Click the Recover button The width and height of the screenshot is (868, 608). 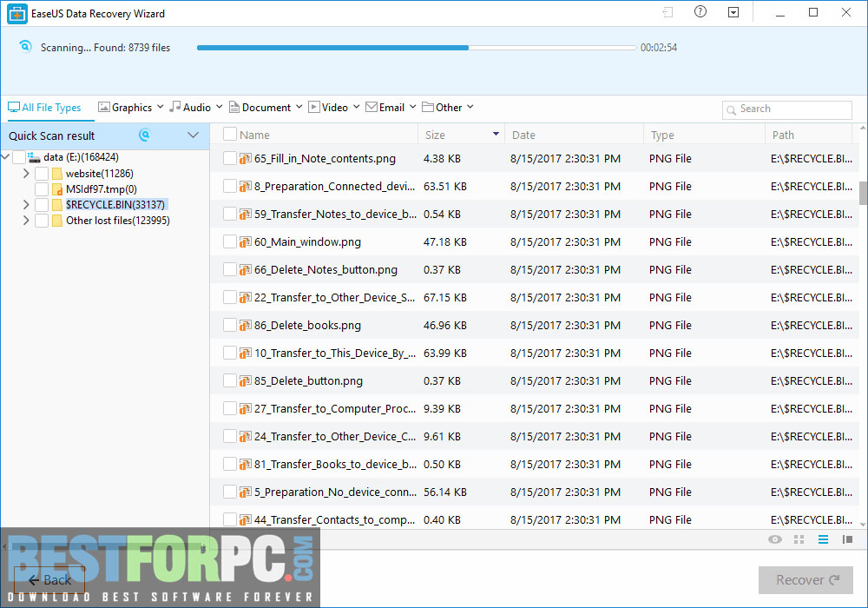806,579
